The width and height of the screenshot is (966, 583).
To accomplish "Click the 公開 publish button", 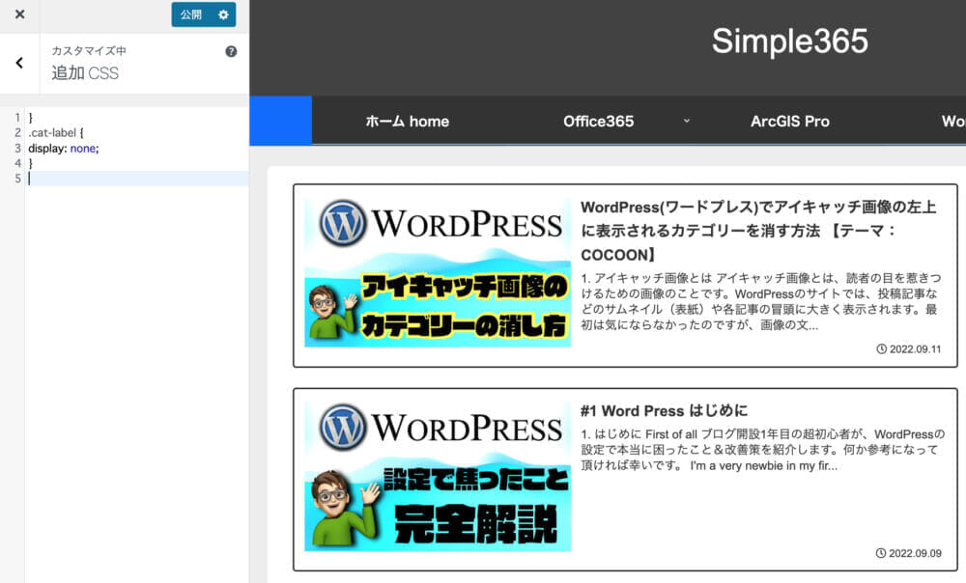I will tap(191, 14).
